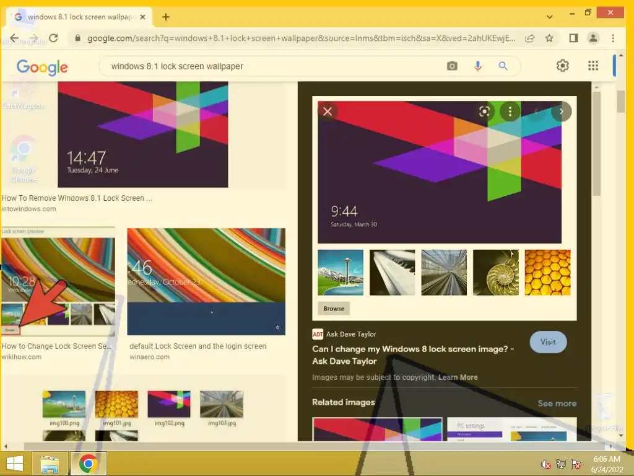Viewport: 634px width, 476px height.
Task: Click in the Google search text field
Action: tap(275, 66)
